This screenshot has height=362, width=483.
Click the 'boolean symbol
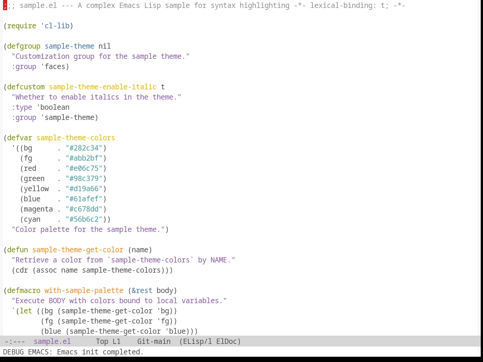(x=53, y=107)
